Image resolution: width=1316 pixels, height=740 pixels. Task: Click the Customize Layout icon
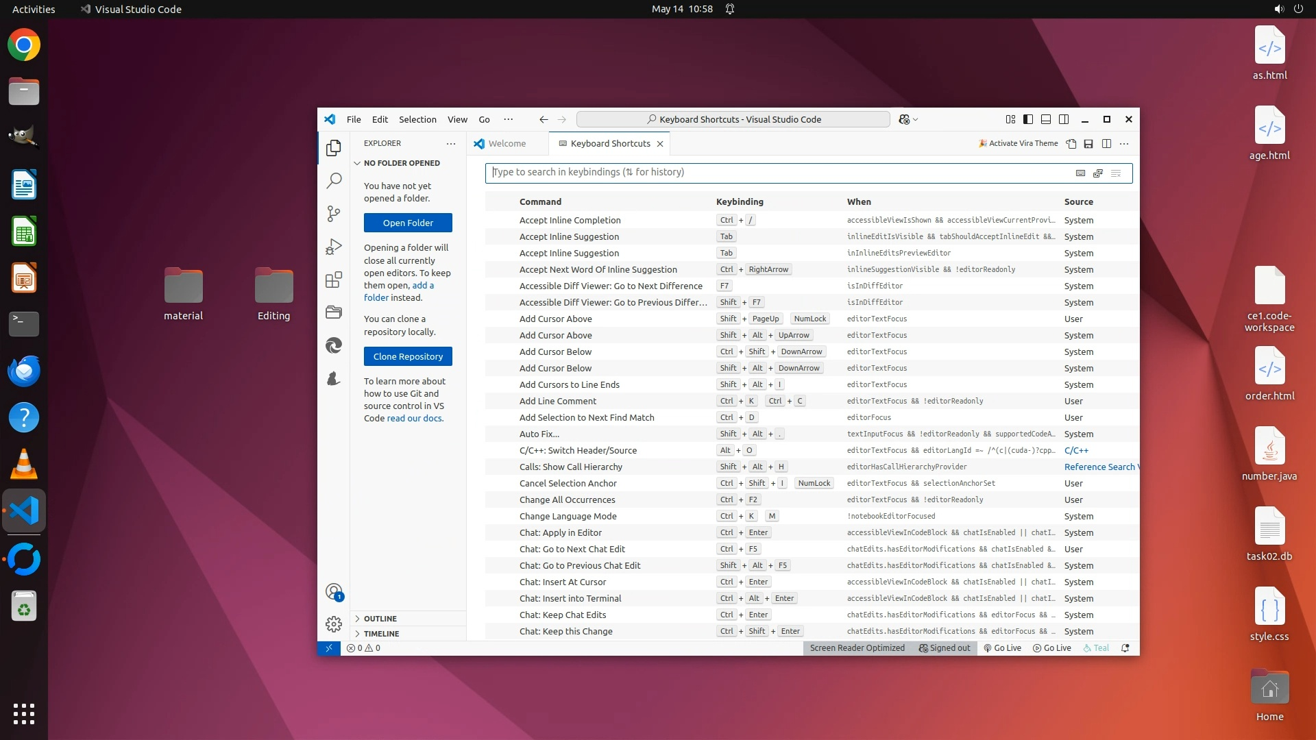point(1010,119)
